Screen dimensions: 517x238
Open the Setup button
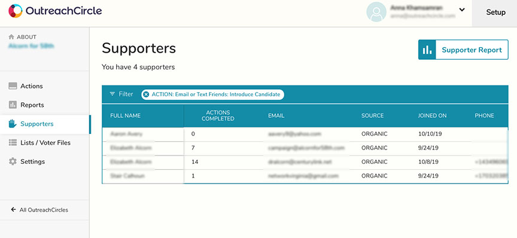coord(495,13)
